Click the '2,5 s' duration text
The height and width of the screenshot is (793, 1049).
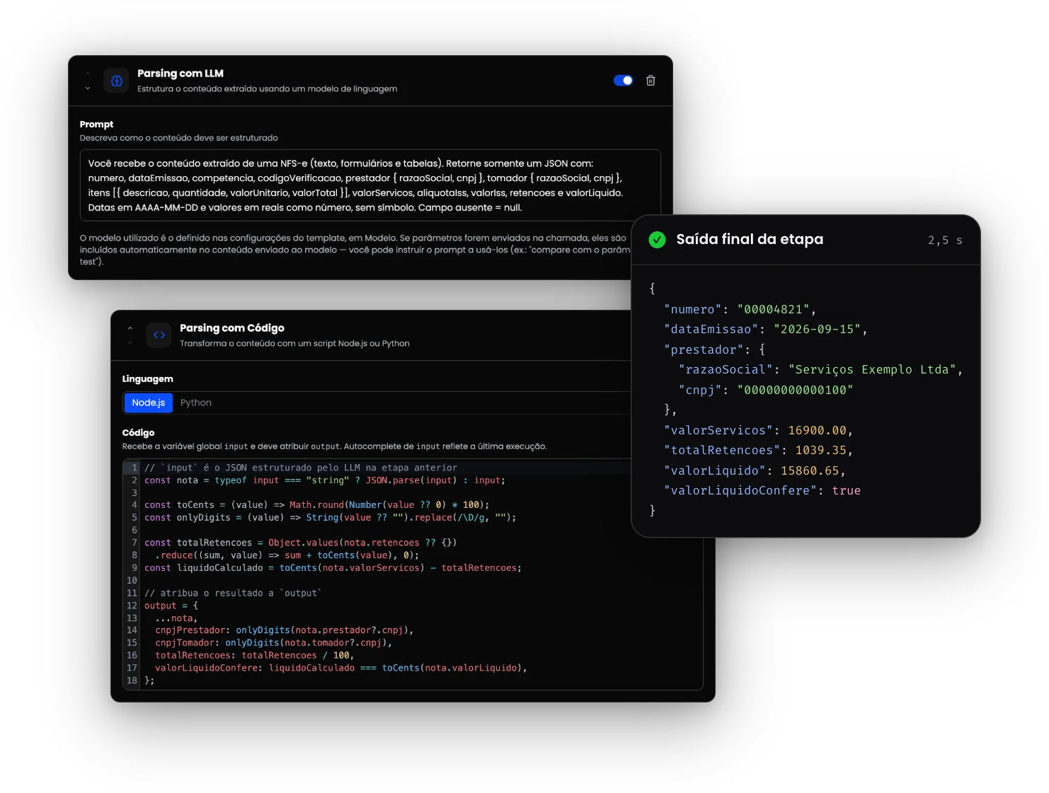pyautogui.click(x=945, y=241)
